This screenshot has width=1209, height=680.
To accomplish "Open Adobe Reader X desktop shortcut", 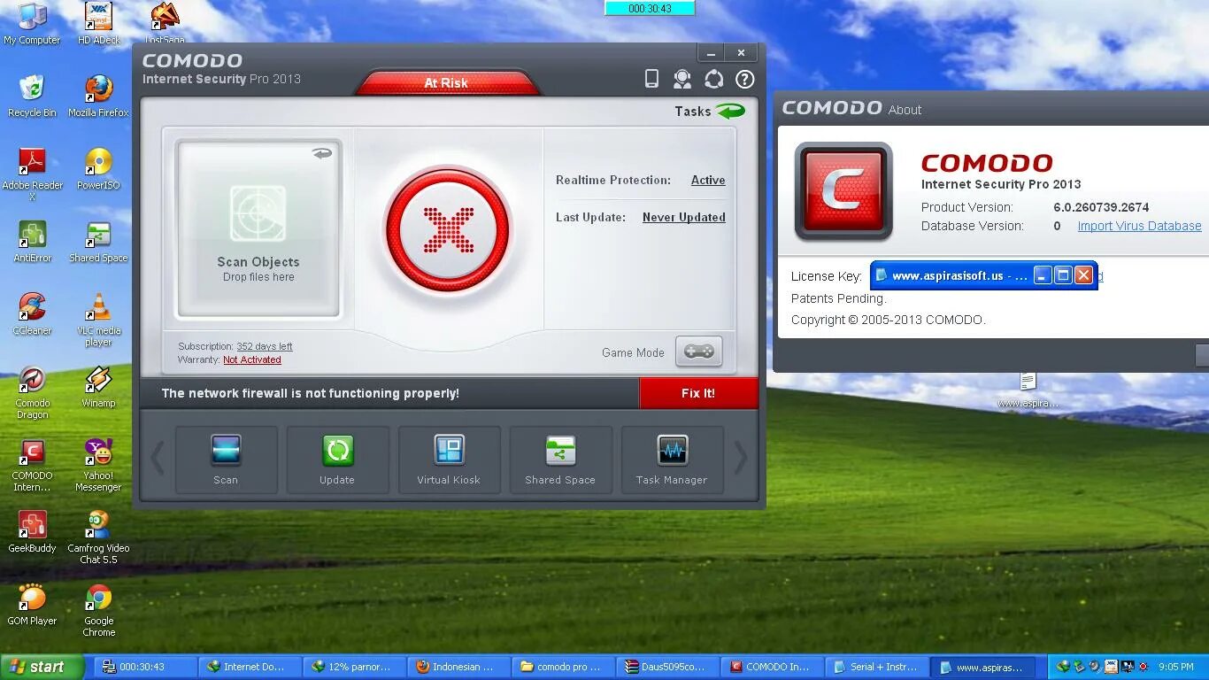I will 33,174.
